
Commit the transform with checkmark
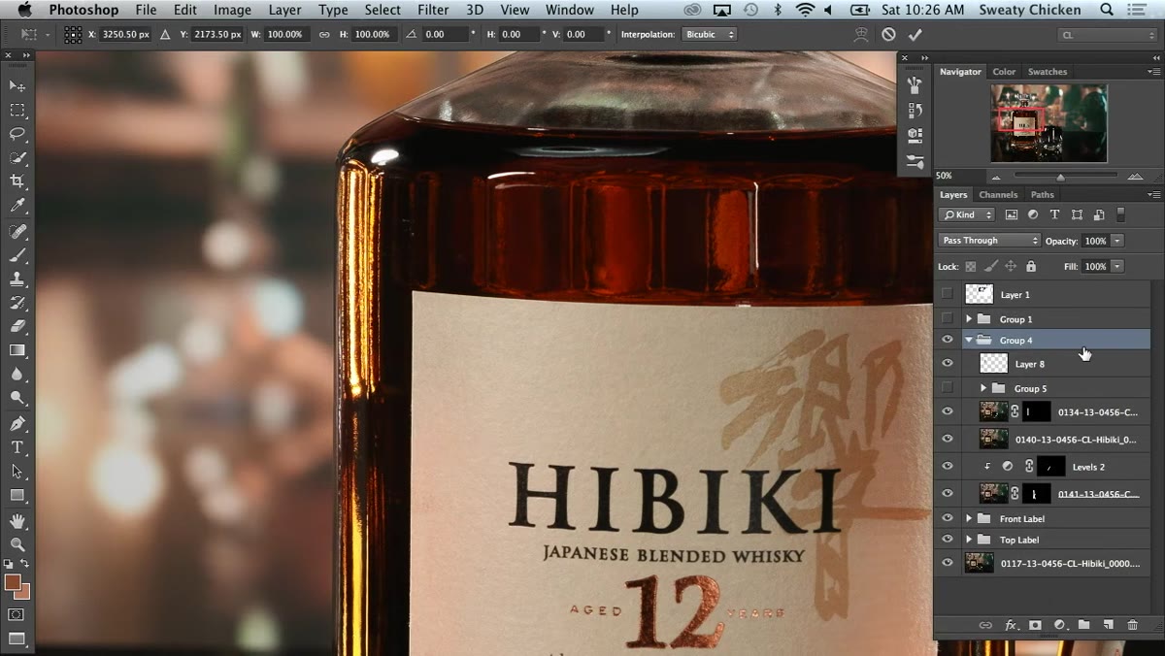coord(915,34)
